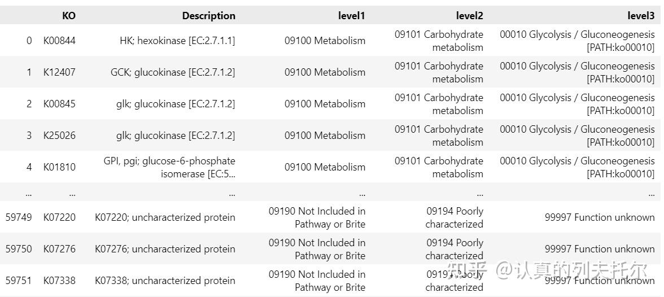Screen dimensions: 664x297
Task: Select row index 59751
Action: [x=19, y=281]
